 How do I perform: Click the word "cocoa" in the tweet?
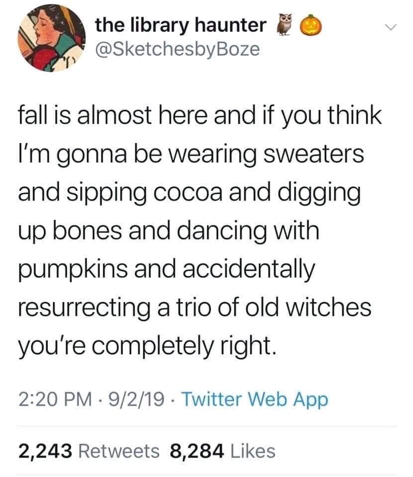coord(183,194)
